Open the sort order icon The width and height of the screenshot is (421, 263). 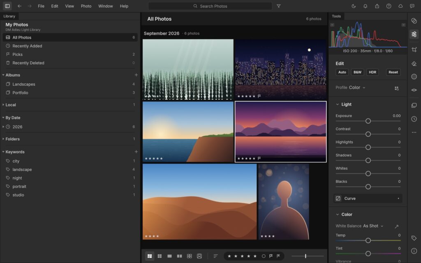click(x=215, y=256)
